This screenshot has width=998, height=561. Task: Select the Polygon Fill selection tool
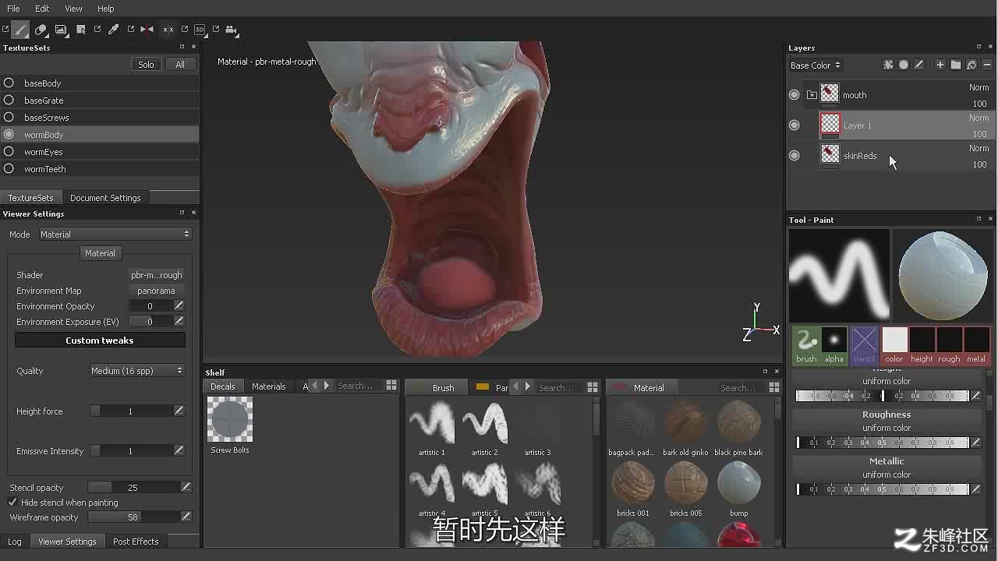pyautogui.click(x=81, y=30)
